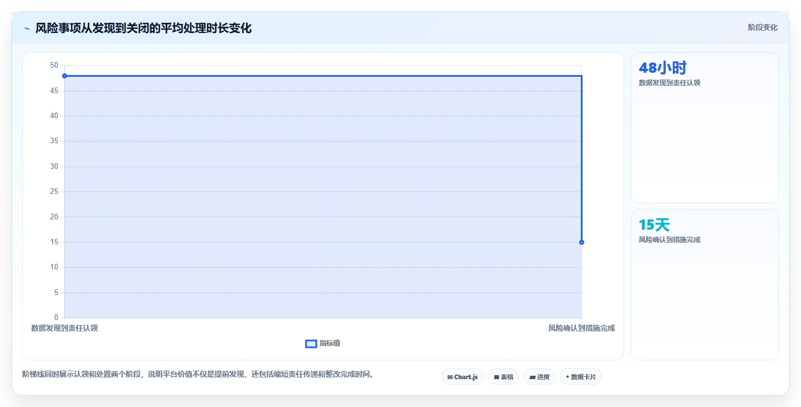This screenshot has height=407, width=801.
Task: Click the 进度 tag
Action: [539, 377]
